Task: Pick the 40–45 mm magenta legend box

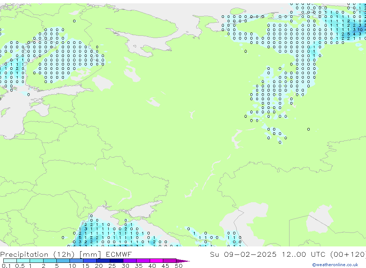Action: pyautogui.click(x=156, y=261)
